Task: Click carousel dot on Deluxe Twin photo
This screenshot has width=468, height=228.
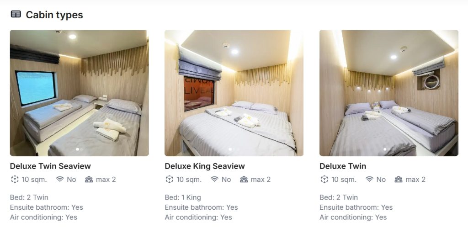Action: [385, 149]
